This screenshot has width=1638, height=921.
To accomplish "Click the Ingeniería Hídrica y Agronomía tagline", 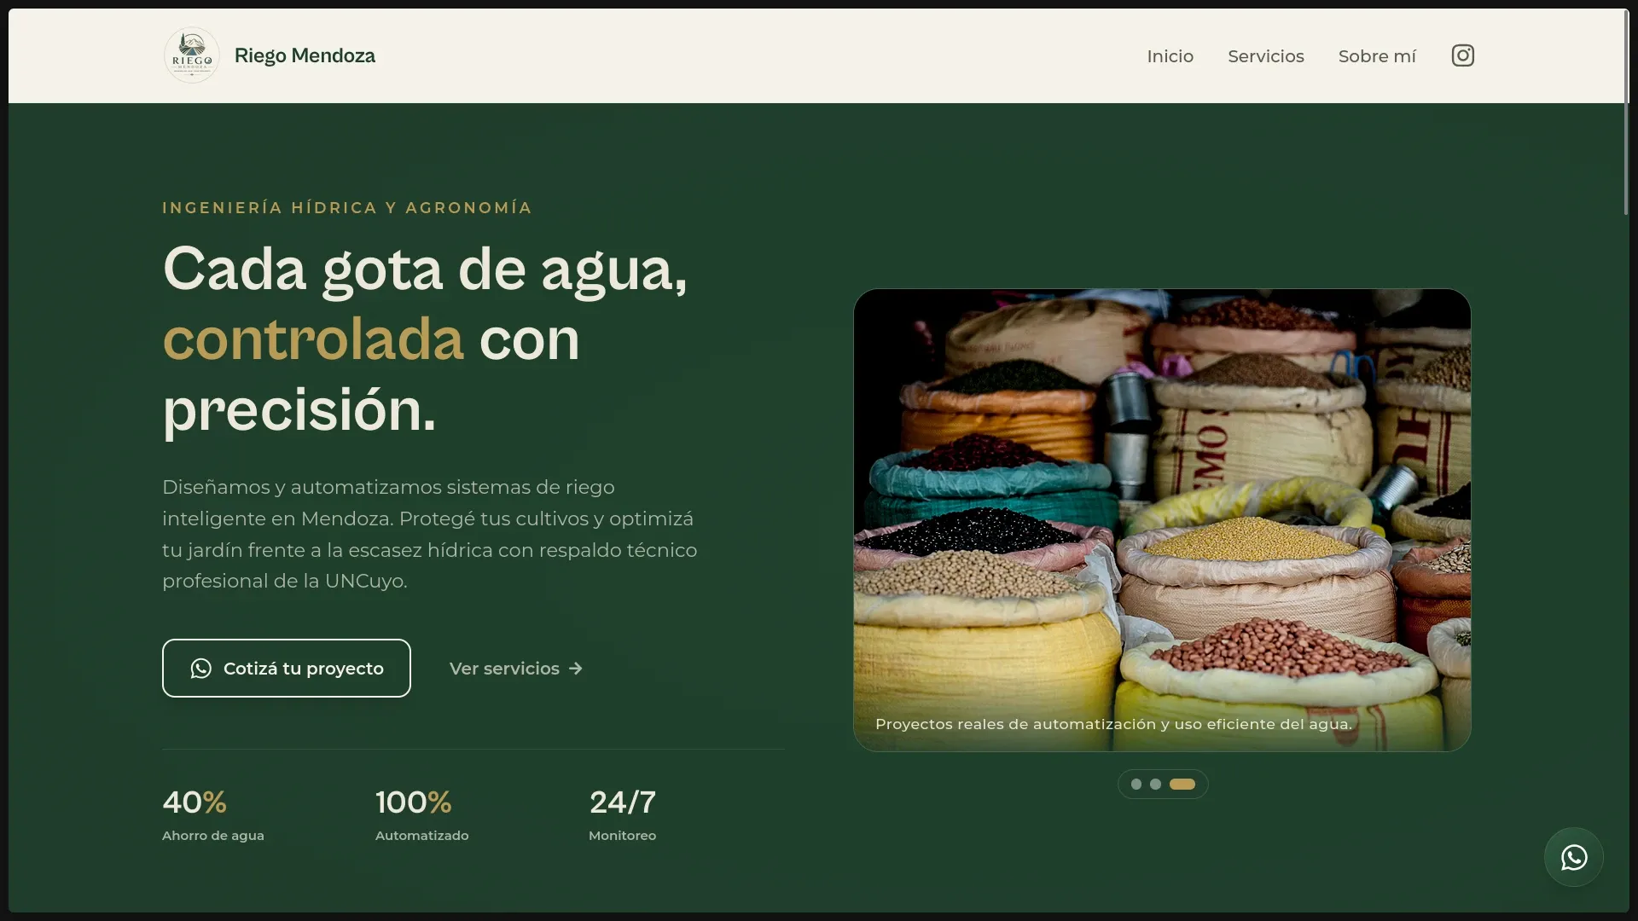I will coord(347,208).
